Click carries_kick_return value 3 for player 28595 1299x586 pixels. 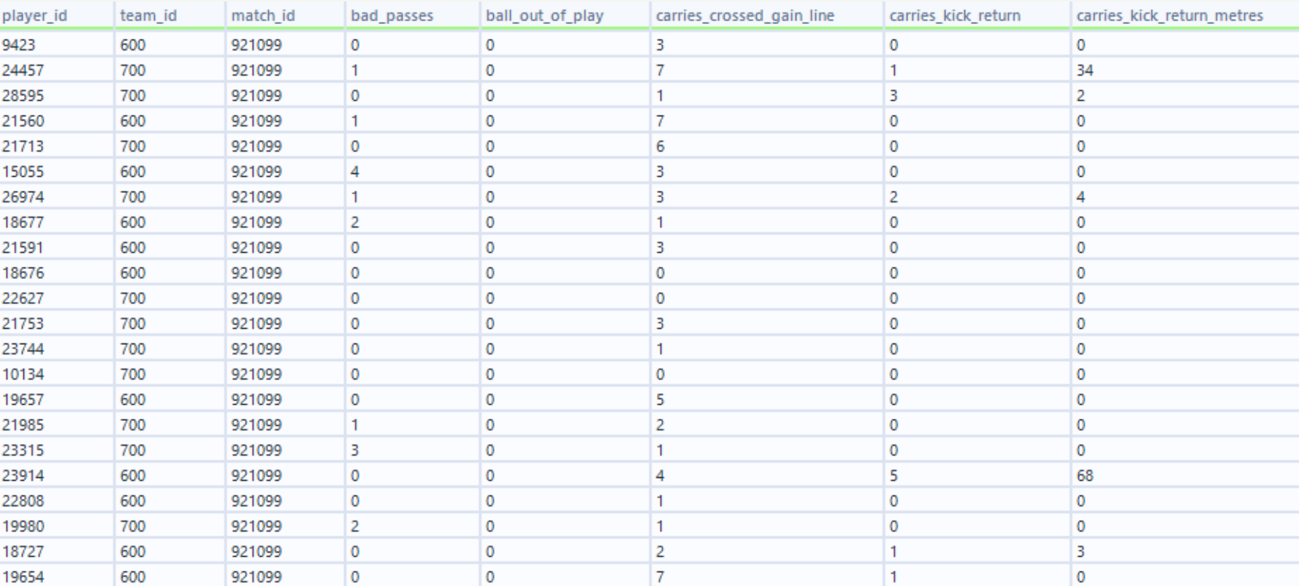977,96
